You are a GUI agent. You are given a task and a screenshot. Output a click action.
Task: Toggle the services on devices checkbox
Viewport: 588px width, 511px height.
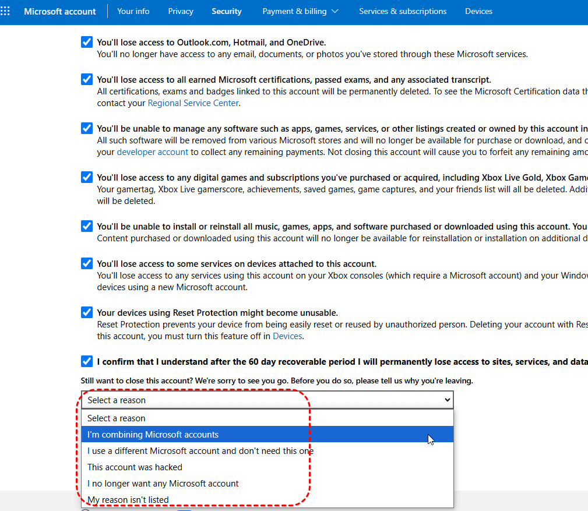point(87,263)
